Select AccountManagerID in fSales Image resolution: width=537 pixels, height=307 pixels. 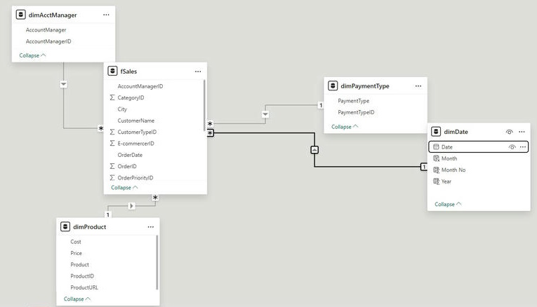pos(140,86)
